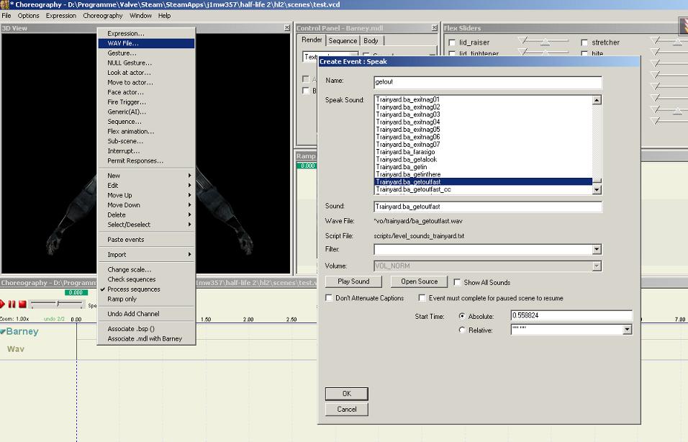The height and width of the screenshot is (442, 688).
Task: Click the playback speed slider in choreography toolbar
Action: pos(58,304)
